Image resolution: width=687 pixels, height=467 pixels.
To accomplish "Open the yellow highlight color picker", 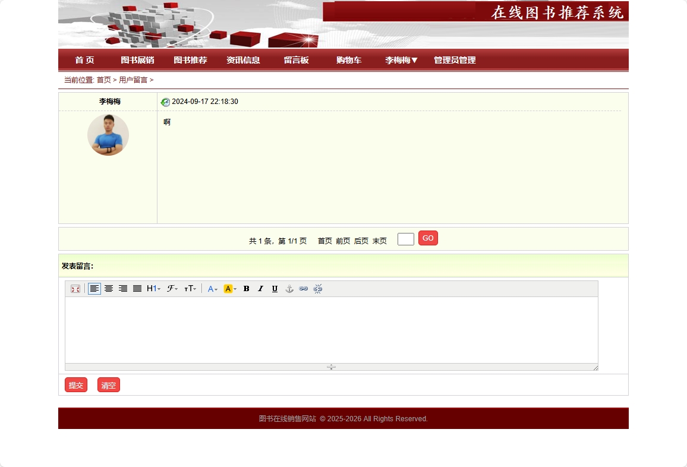I will pyautogui.click(x=230, y=289).
